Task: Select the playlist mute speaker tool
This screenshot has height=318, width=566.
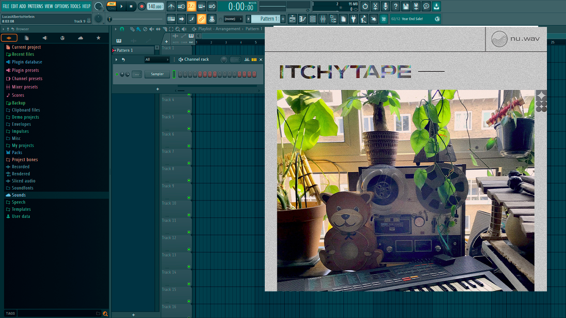Action: click(x=152, y=29)
